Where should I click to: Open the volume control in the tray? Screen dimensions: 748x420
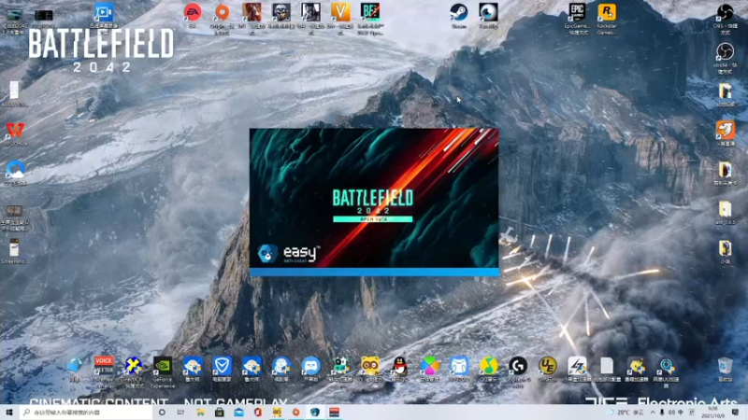click(x=671, y=413)
